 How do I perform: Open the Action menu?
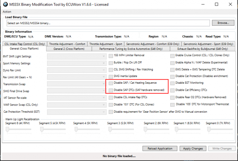pyautogui.click(x=7, y=12)
